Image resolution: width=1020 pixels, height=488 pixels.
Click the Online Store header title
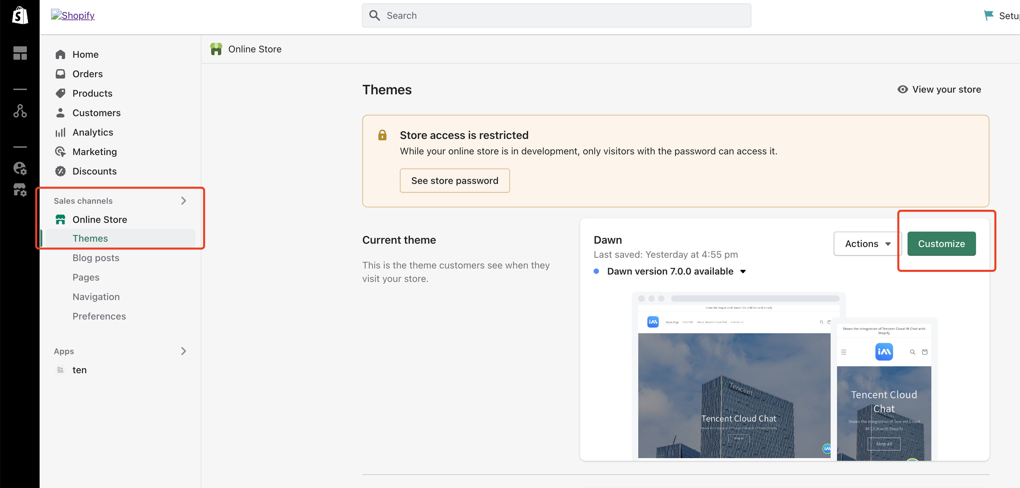tap(254, 49)
